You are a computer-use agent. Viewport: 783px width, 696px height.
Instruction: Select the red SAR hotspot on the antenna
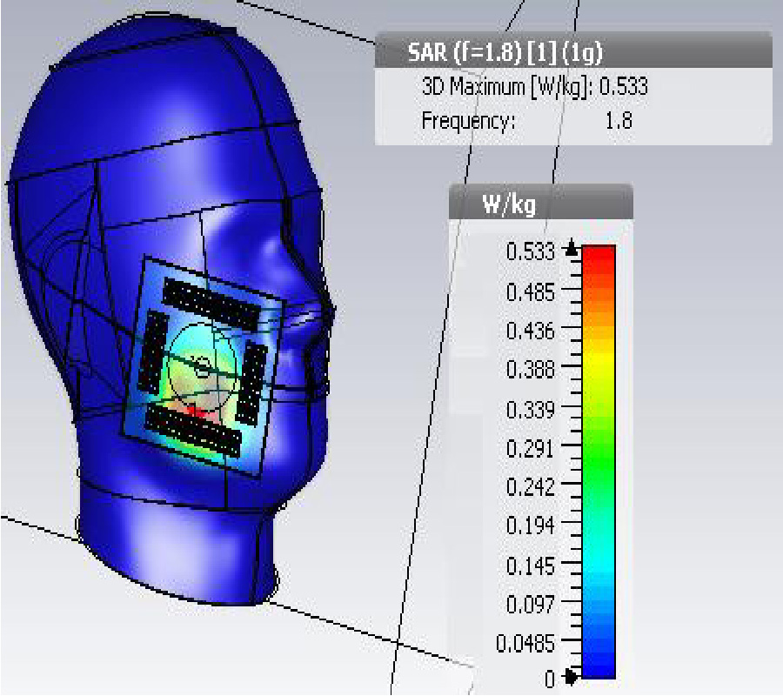pyautogui.click(x=197, y=411)
